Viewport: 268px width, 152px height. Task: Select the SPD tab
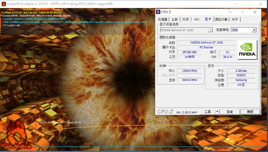click(197, 19)
